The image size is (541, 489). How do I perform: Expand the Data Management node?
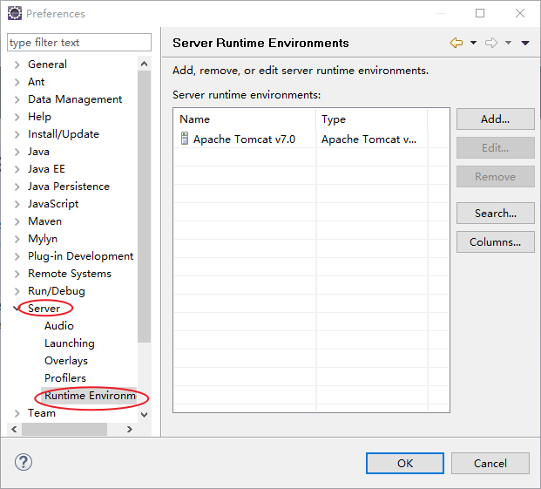pyautogui.click(x=17, y=99)
